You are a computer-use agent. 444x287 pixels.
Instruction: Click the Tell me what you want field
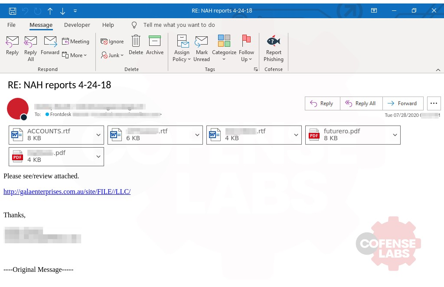click(179, 25)
